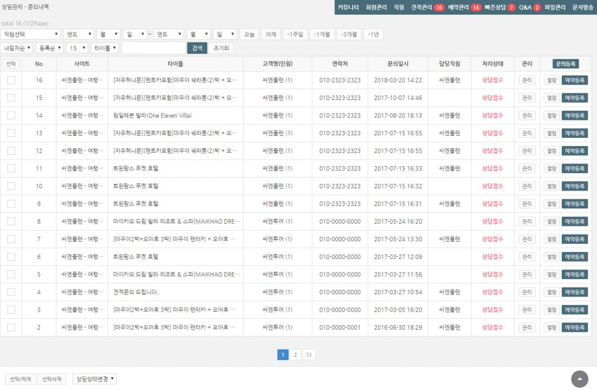Open the 회원관리 menu

click(376, 7)
